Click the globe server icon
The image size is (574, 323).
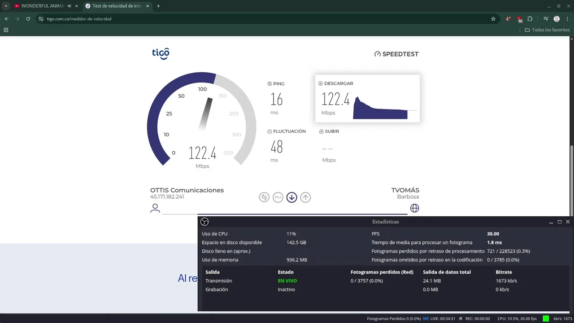[x=415, y=208]
